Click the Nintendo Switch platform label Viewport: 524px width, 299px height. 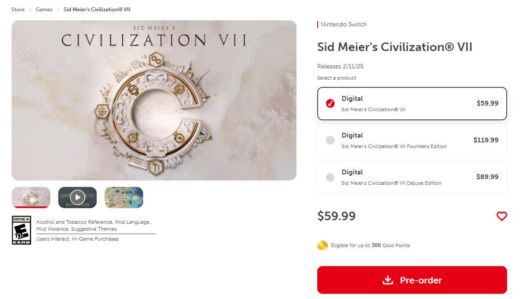(x=344, y=25)
